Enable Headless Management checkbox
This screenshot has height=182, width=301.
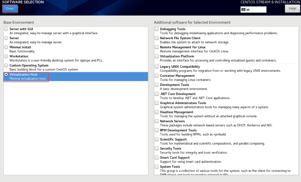click(x=157, y=112)
